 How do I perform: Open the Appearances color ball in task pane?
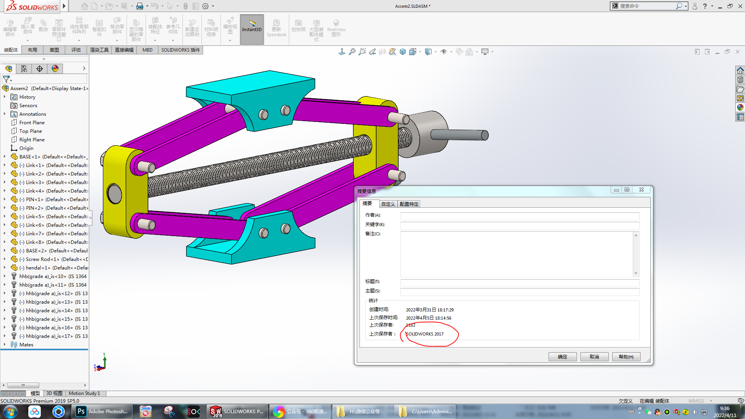pyautogui.click(x=740, y=108)
